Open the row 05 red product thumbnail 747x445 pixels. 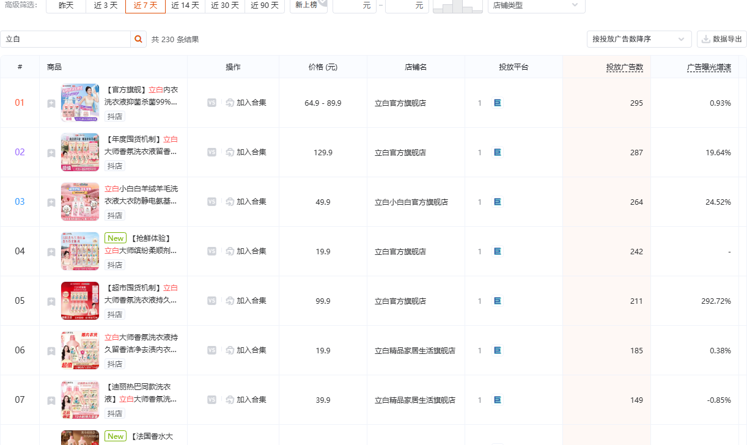coord(80,301)
